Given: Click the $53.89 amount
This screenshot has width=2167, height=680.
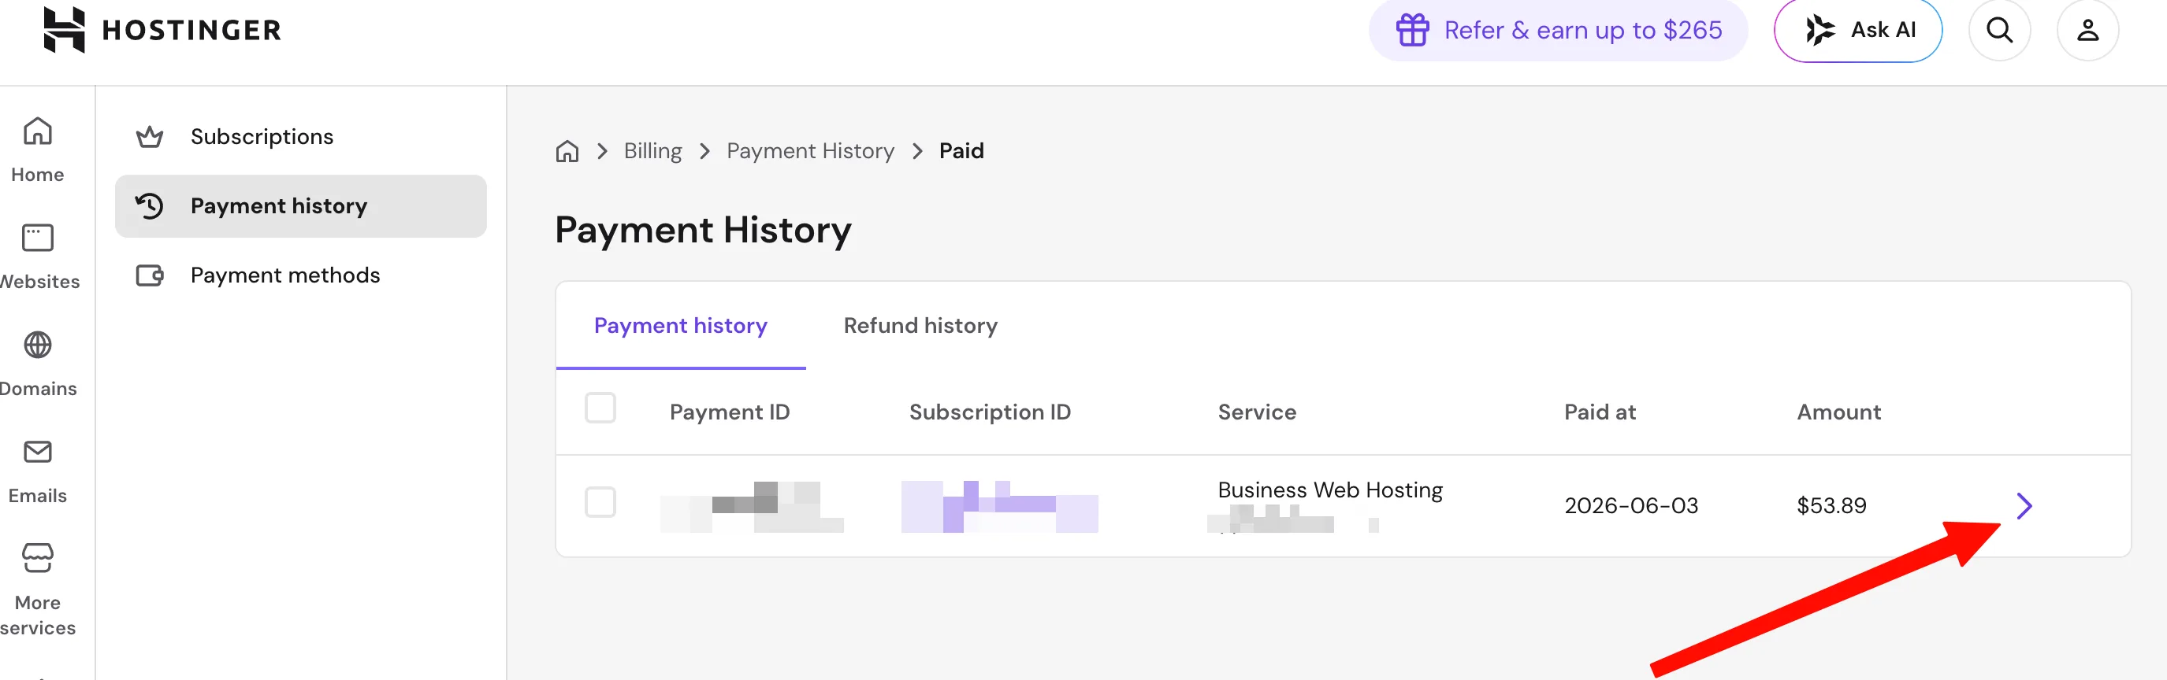Looking at the screenshot, I should tap(1831, 505).
